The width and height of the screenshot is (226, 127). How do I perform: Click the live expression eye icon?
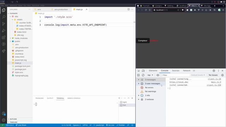pyautogui.click(x=158, y=75)
